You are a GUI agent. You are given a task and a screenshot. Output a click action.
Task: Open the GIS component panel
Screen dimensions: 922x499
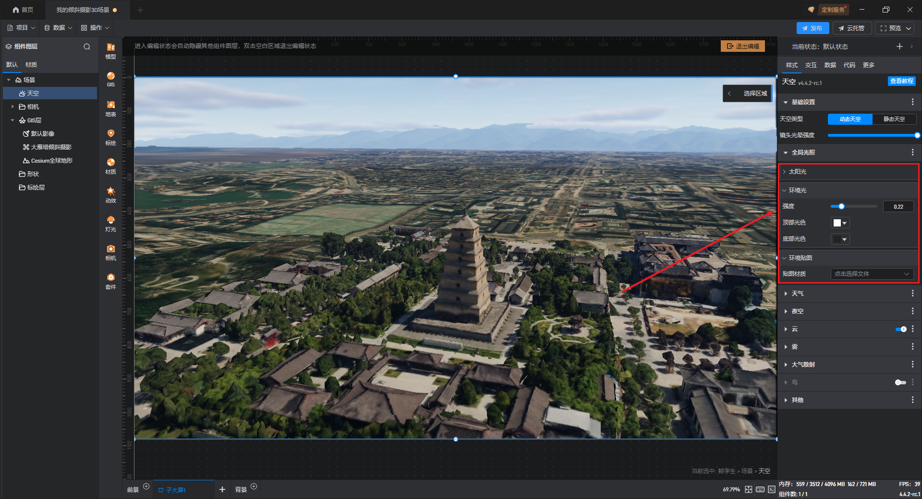110,79
